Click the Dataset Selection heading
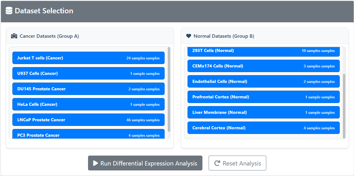This screenshot has width=354, height=176. pos(44,11)
